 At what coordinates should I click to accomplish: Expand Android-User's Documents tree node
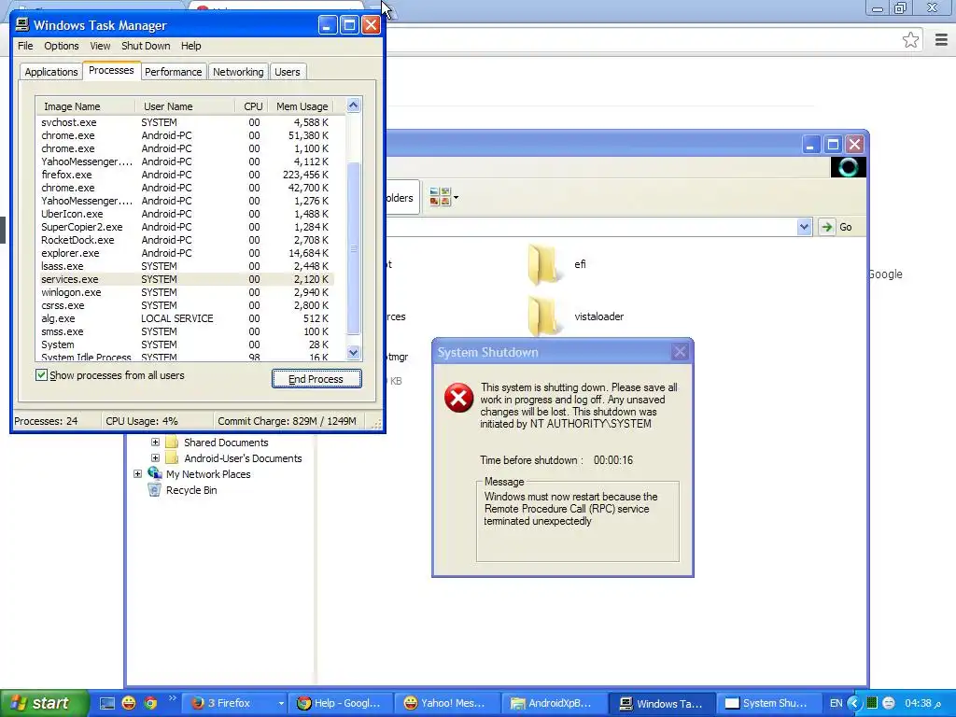click(156, 457)
